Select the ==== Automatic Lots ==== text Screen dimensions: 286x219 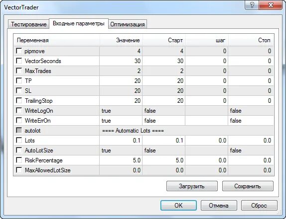(x=133, y=131)
